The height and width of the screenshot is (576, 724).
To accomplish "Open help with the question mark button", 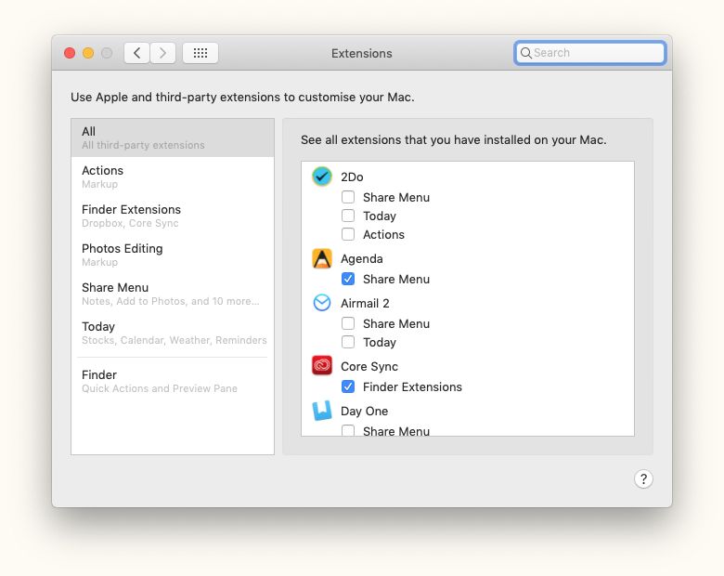I will (643, 479).
